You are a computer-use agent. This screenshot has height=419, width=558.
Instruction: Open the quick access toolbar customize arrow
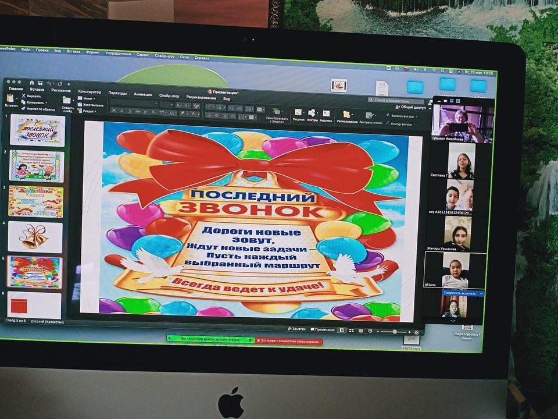(69, 84)
